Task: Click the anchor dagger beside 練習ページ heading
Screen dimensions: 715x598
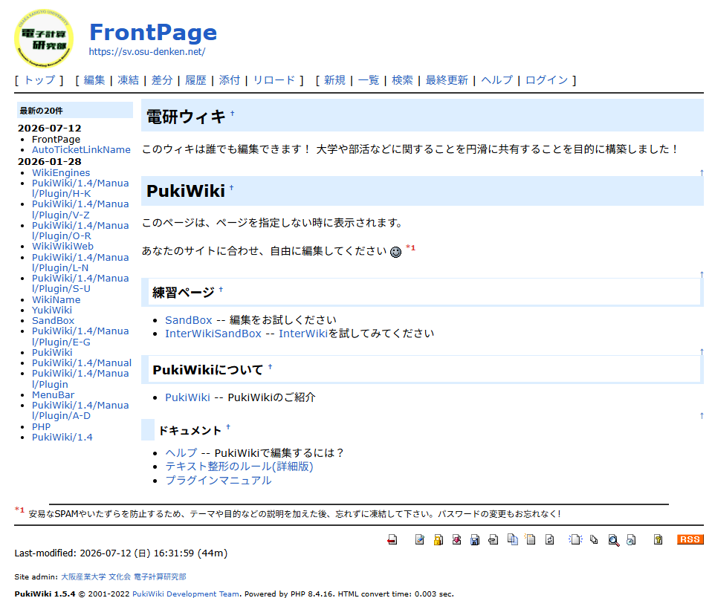Action: point(221,289)
